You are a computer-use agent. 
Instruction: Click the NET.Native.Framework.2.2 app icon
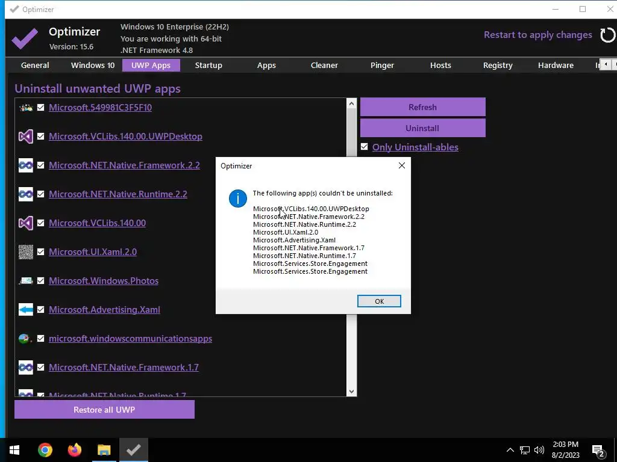click(26, 165)
